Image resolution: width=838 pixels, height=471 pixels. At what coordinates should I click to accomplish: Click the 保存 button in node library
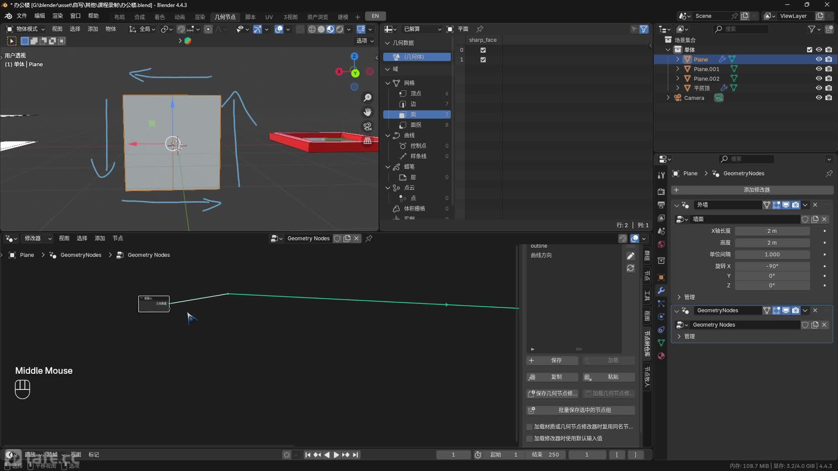(552, 361)
